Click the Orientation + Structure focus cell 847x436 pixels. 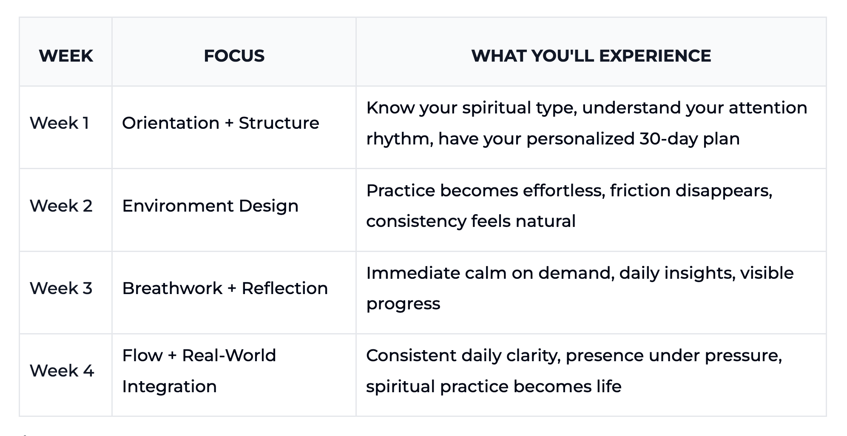tap(220, 123)
